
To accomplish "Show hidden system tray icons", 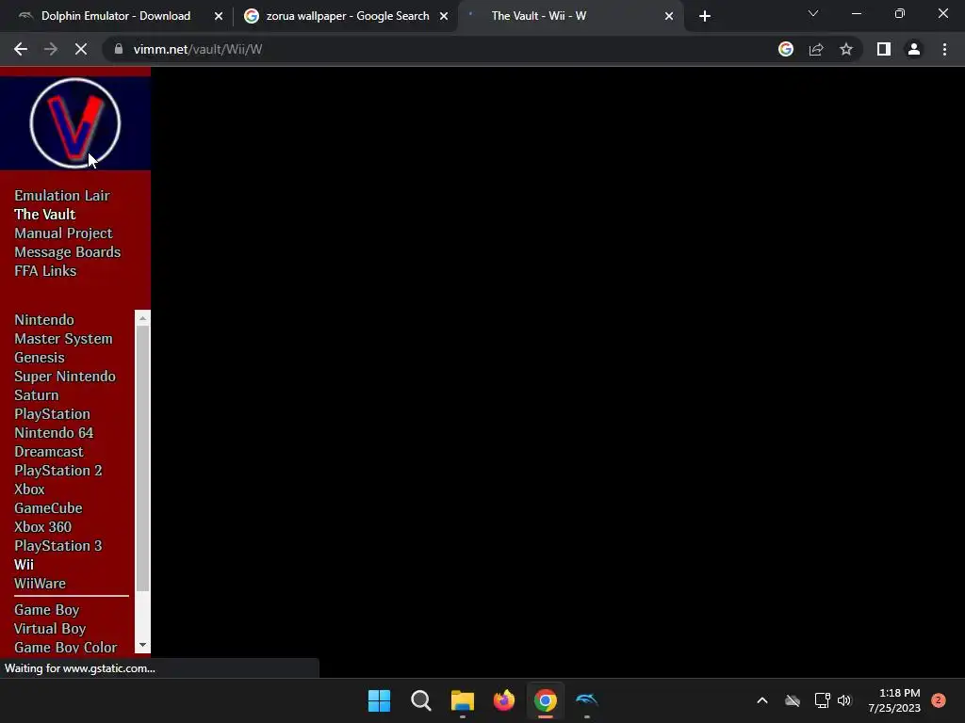I will 761,700.
